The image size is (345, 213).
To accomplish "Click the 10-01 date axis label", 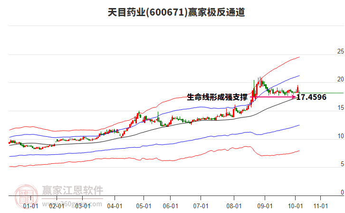I will (295, 206).
